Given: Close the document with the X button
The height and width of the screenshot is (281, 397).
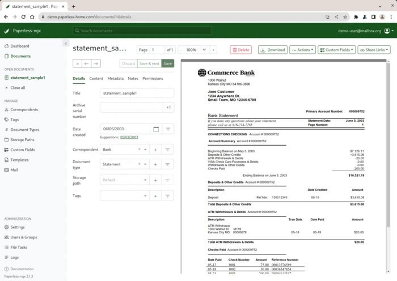Looking at the screenshot, I should click(x=77, y=63).
